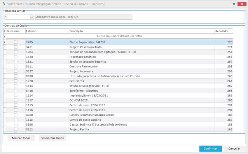Click the Reduzido value 263
Viewport: 248px width, 154px height.
click(x=224, y=76)
